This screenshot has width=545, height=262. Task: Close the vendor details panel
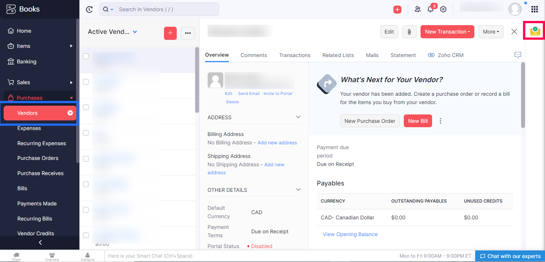[x=514, y=32]
